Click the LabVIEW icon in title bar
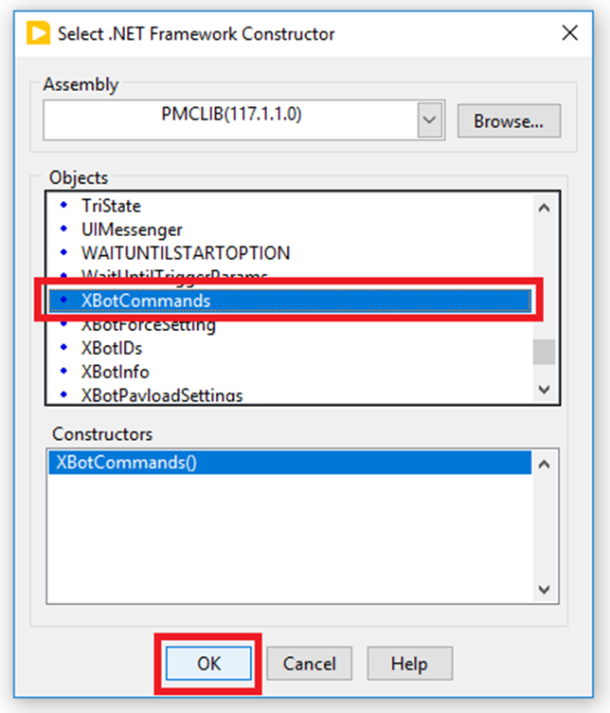 tap(39, 33)
